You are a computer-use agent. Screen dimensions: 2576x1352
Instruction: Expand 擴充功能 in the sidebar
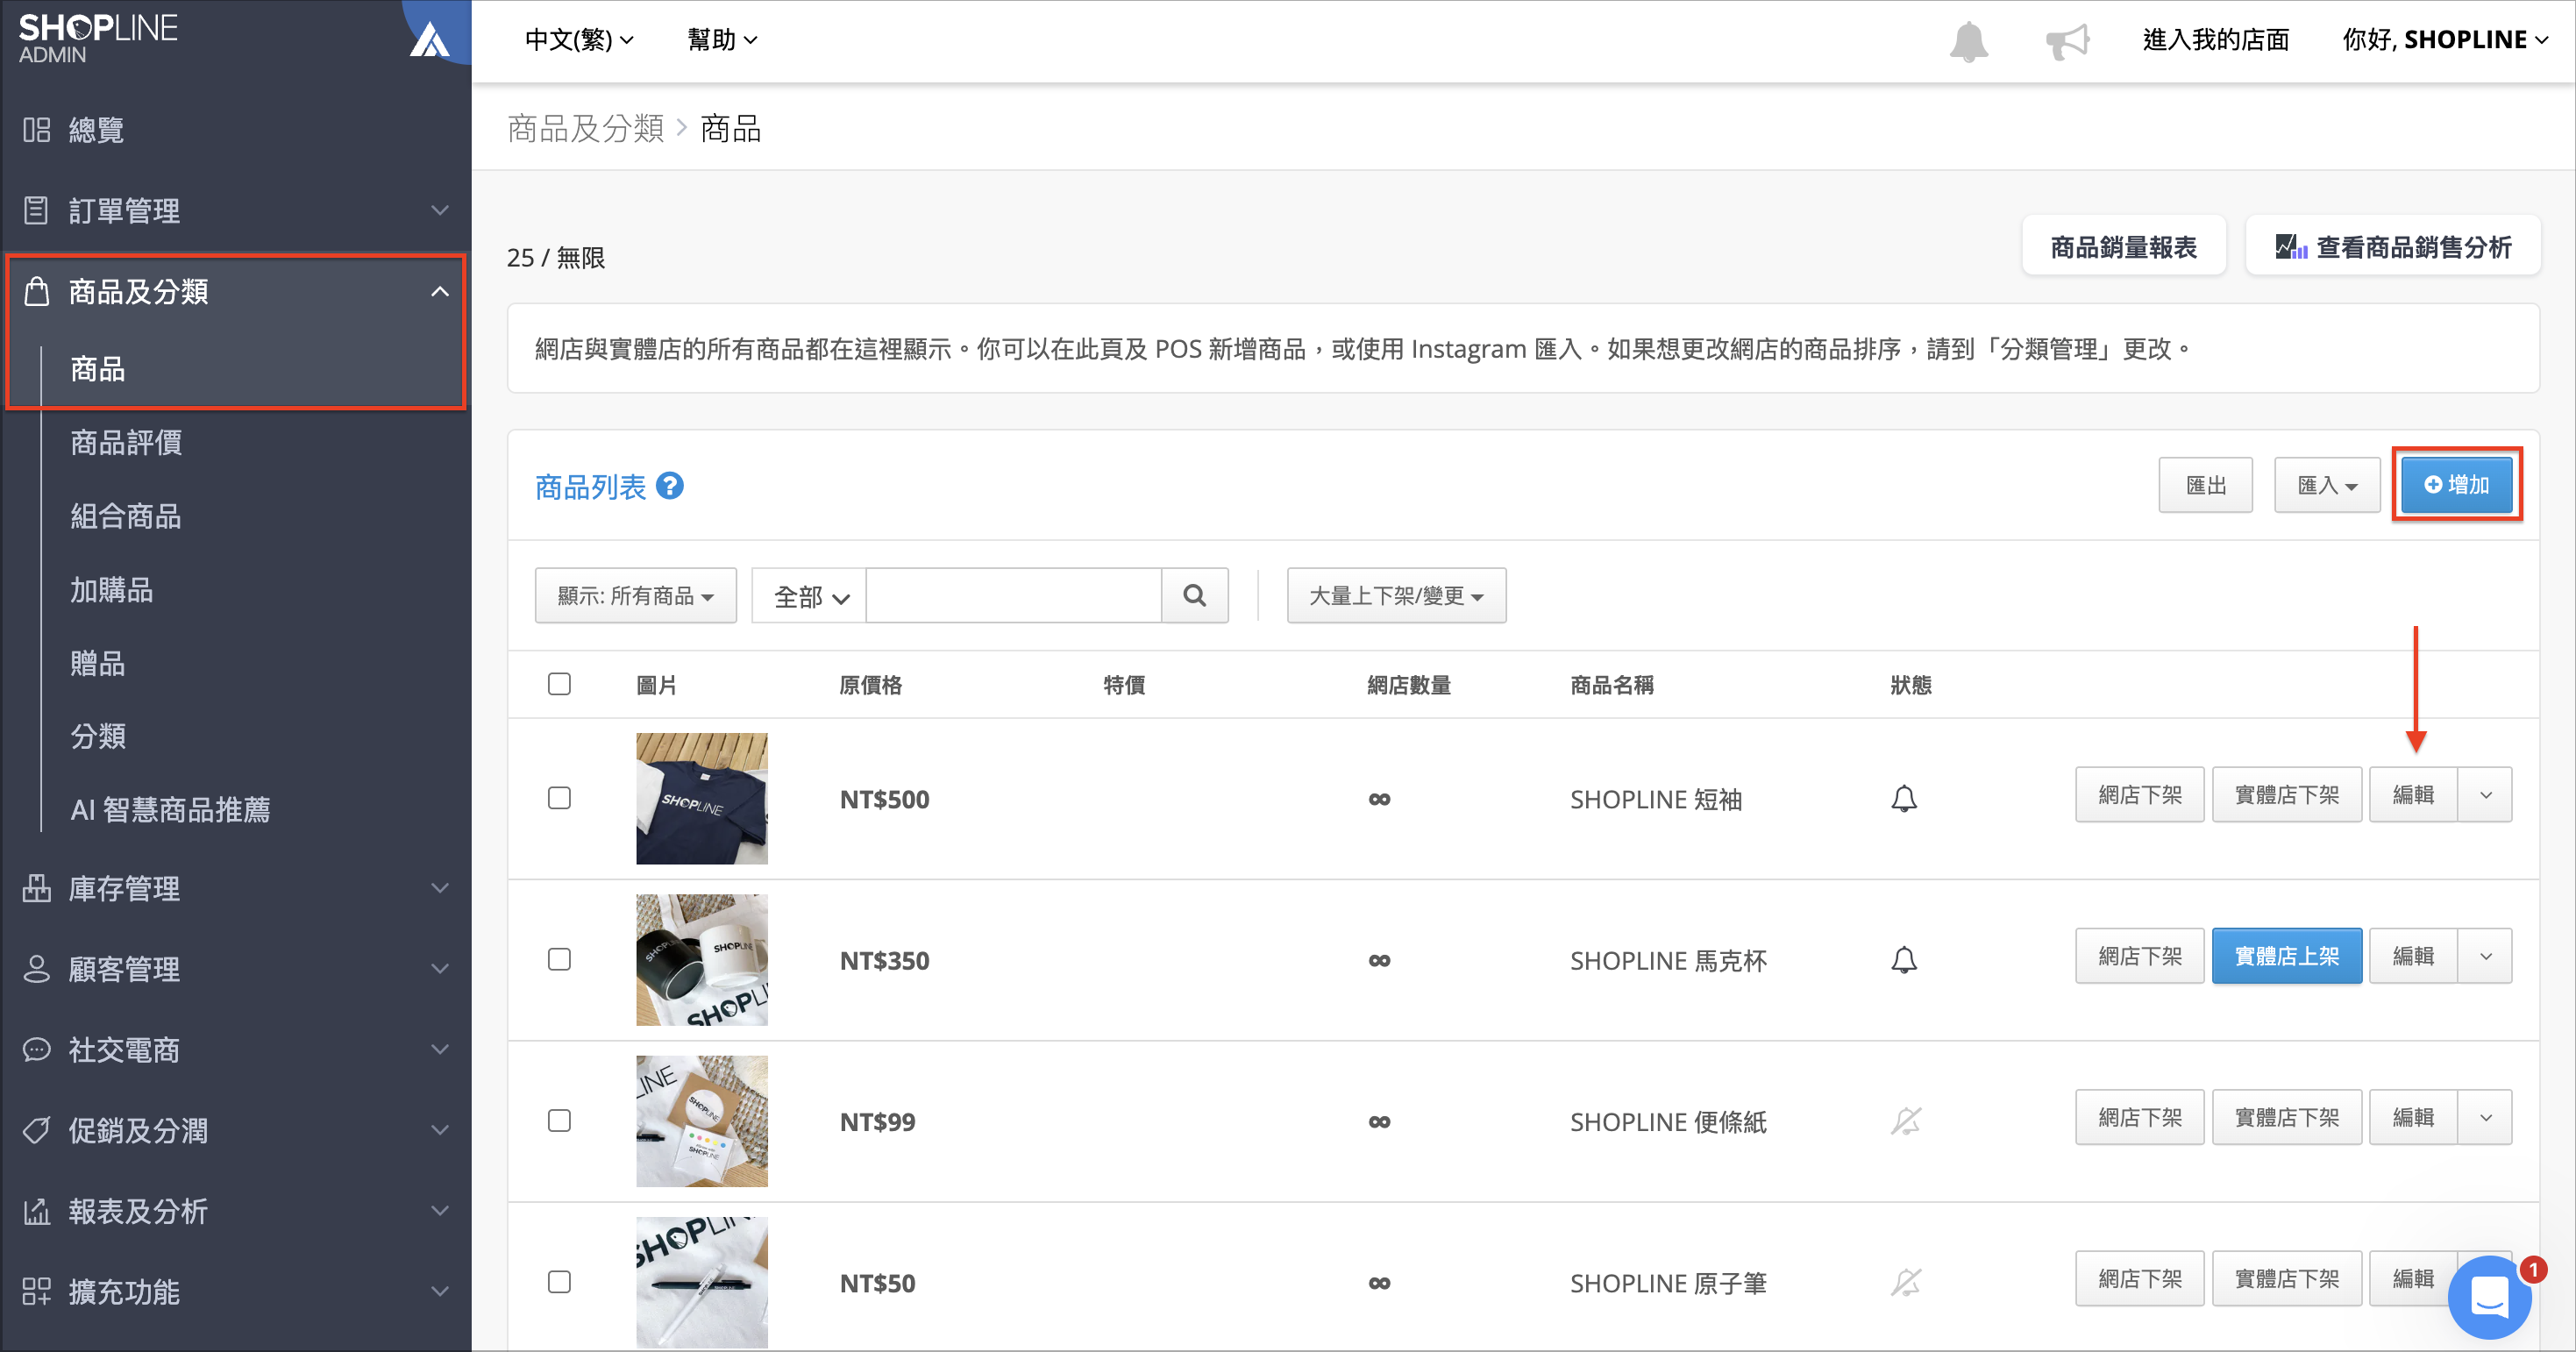(236, 1292)
